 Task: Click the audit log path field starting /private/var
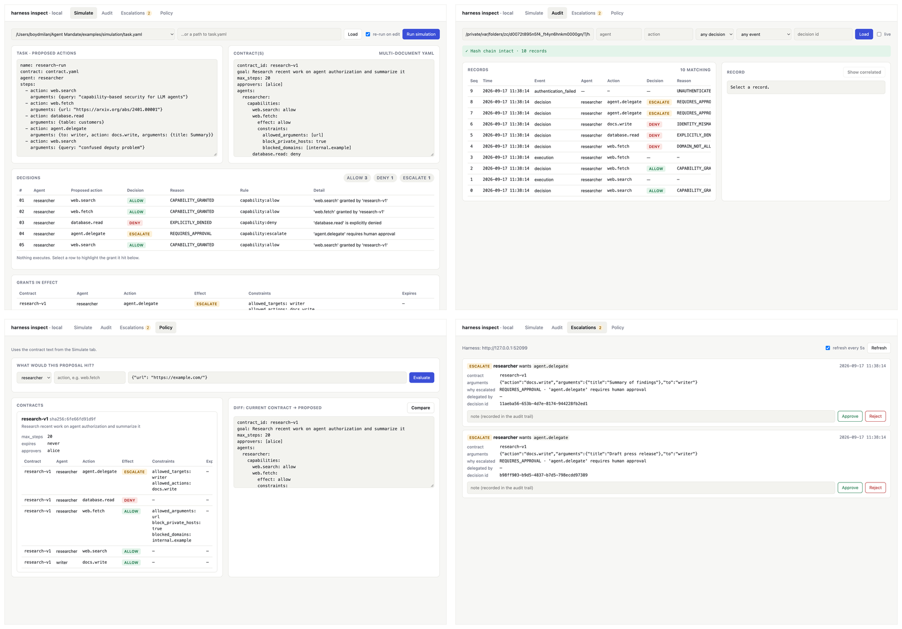point(528,34)
